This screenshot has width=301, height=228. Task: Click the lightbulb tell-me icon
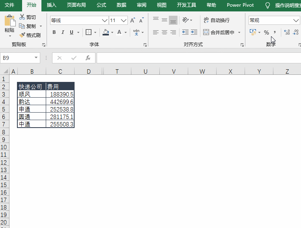(x=267, y=6)
